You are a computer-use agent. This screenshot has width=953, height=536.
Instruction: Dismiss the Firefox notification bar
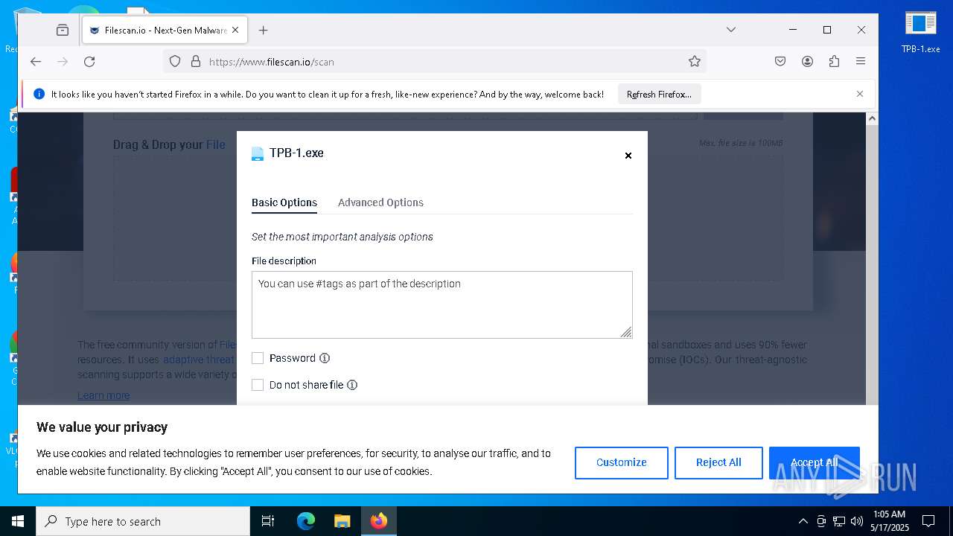860,94
